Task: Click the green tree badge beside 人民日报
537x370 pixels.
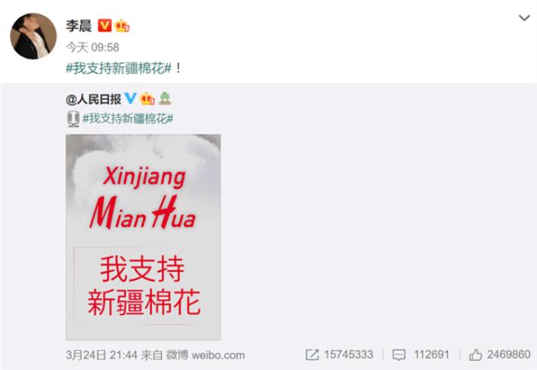Action: click(165, 99)
